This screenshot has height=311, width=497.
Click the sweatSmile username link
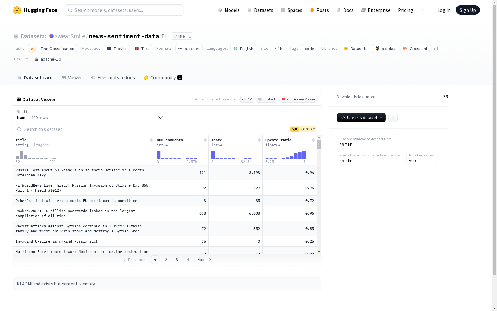(70, 36)
